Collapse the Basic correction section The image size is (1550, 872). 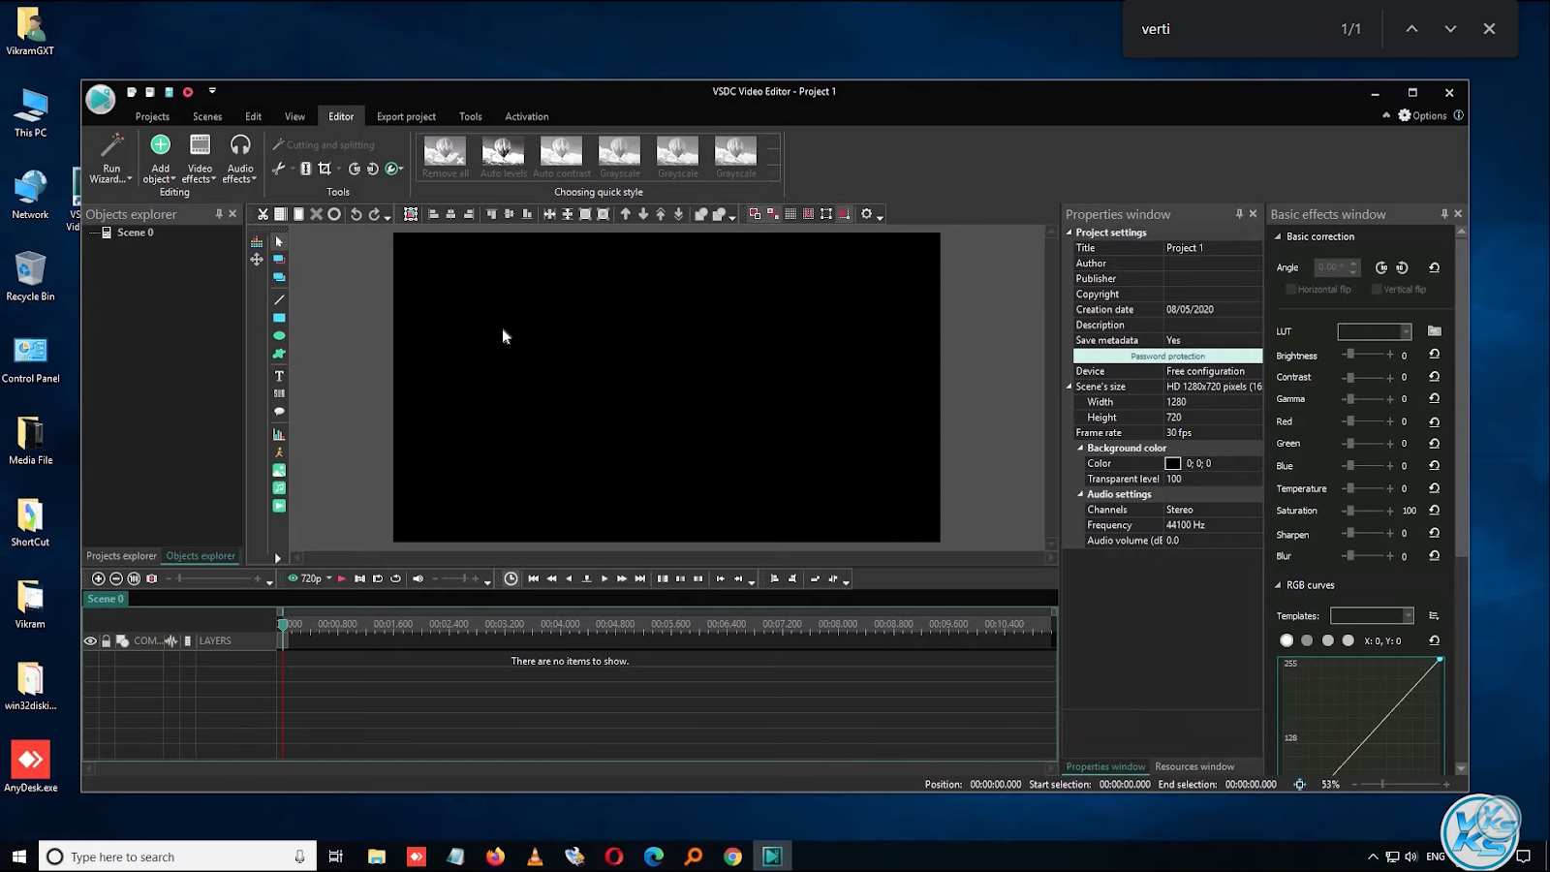(x=1278, y=236)
